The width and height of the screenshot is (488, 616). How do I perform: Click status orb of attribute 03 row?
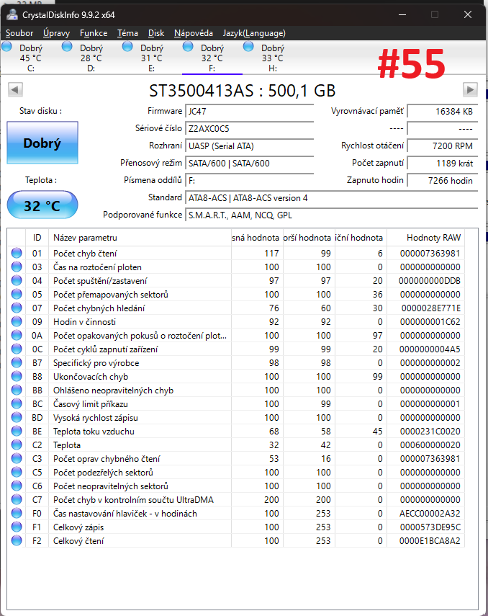pos(17,267)
